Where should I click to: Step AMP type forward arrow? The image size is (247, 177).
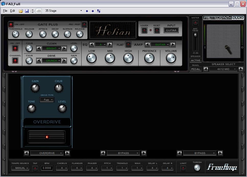pyautogui.click(x=173, y=44)
